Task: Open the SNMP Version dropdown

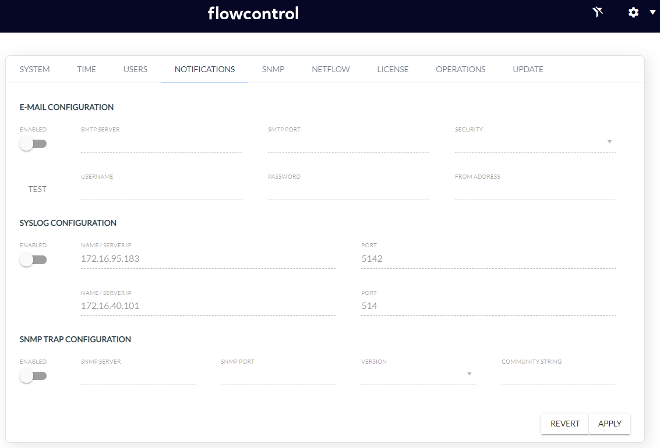Action: click(x=418, y=375)
